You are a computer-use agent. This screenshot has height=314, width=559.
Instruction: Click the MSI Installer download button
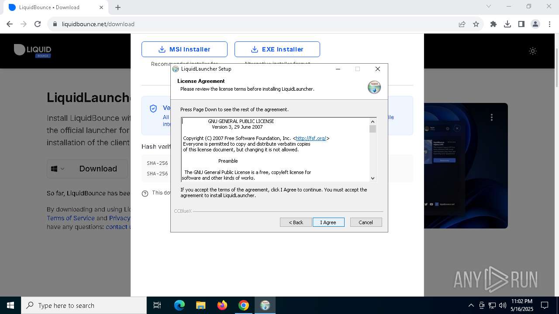click(x=184, y=49)
